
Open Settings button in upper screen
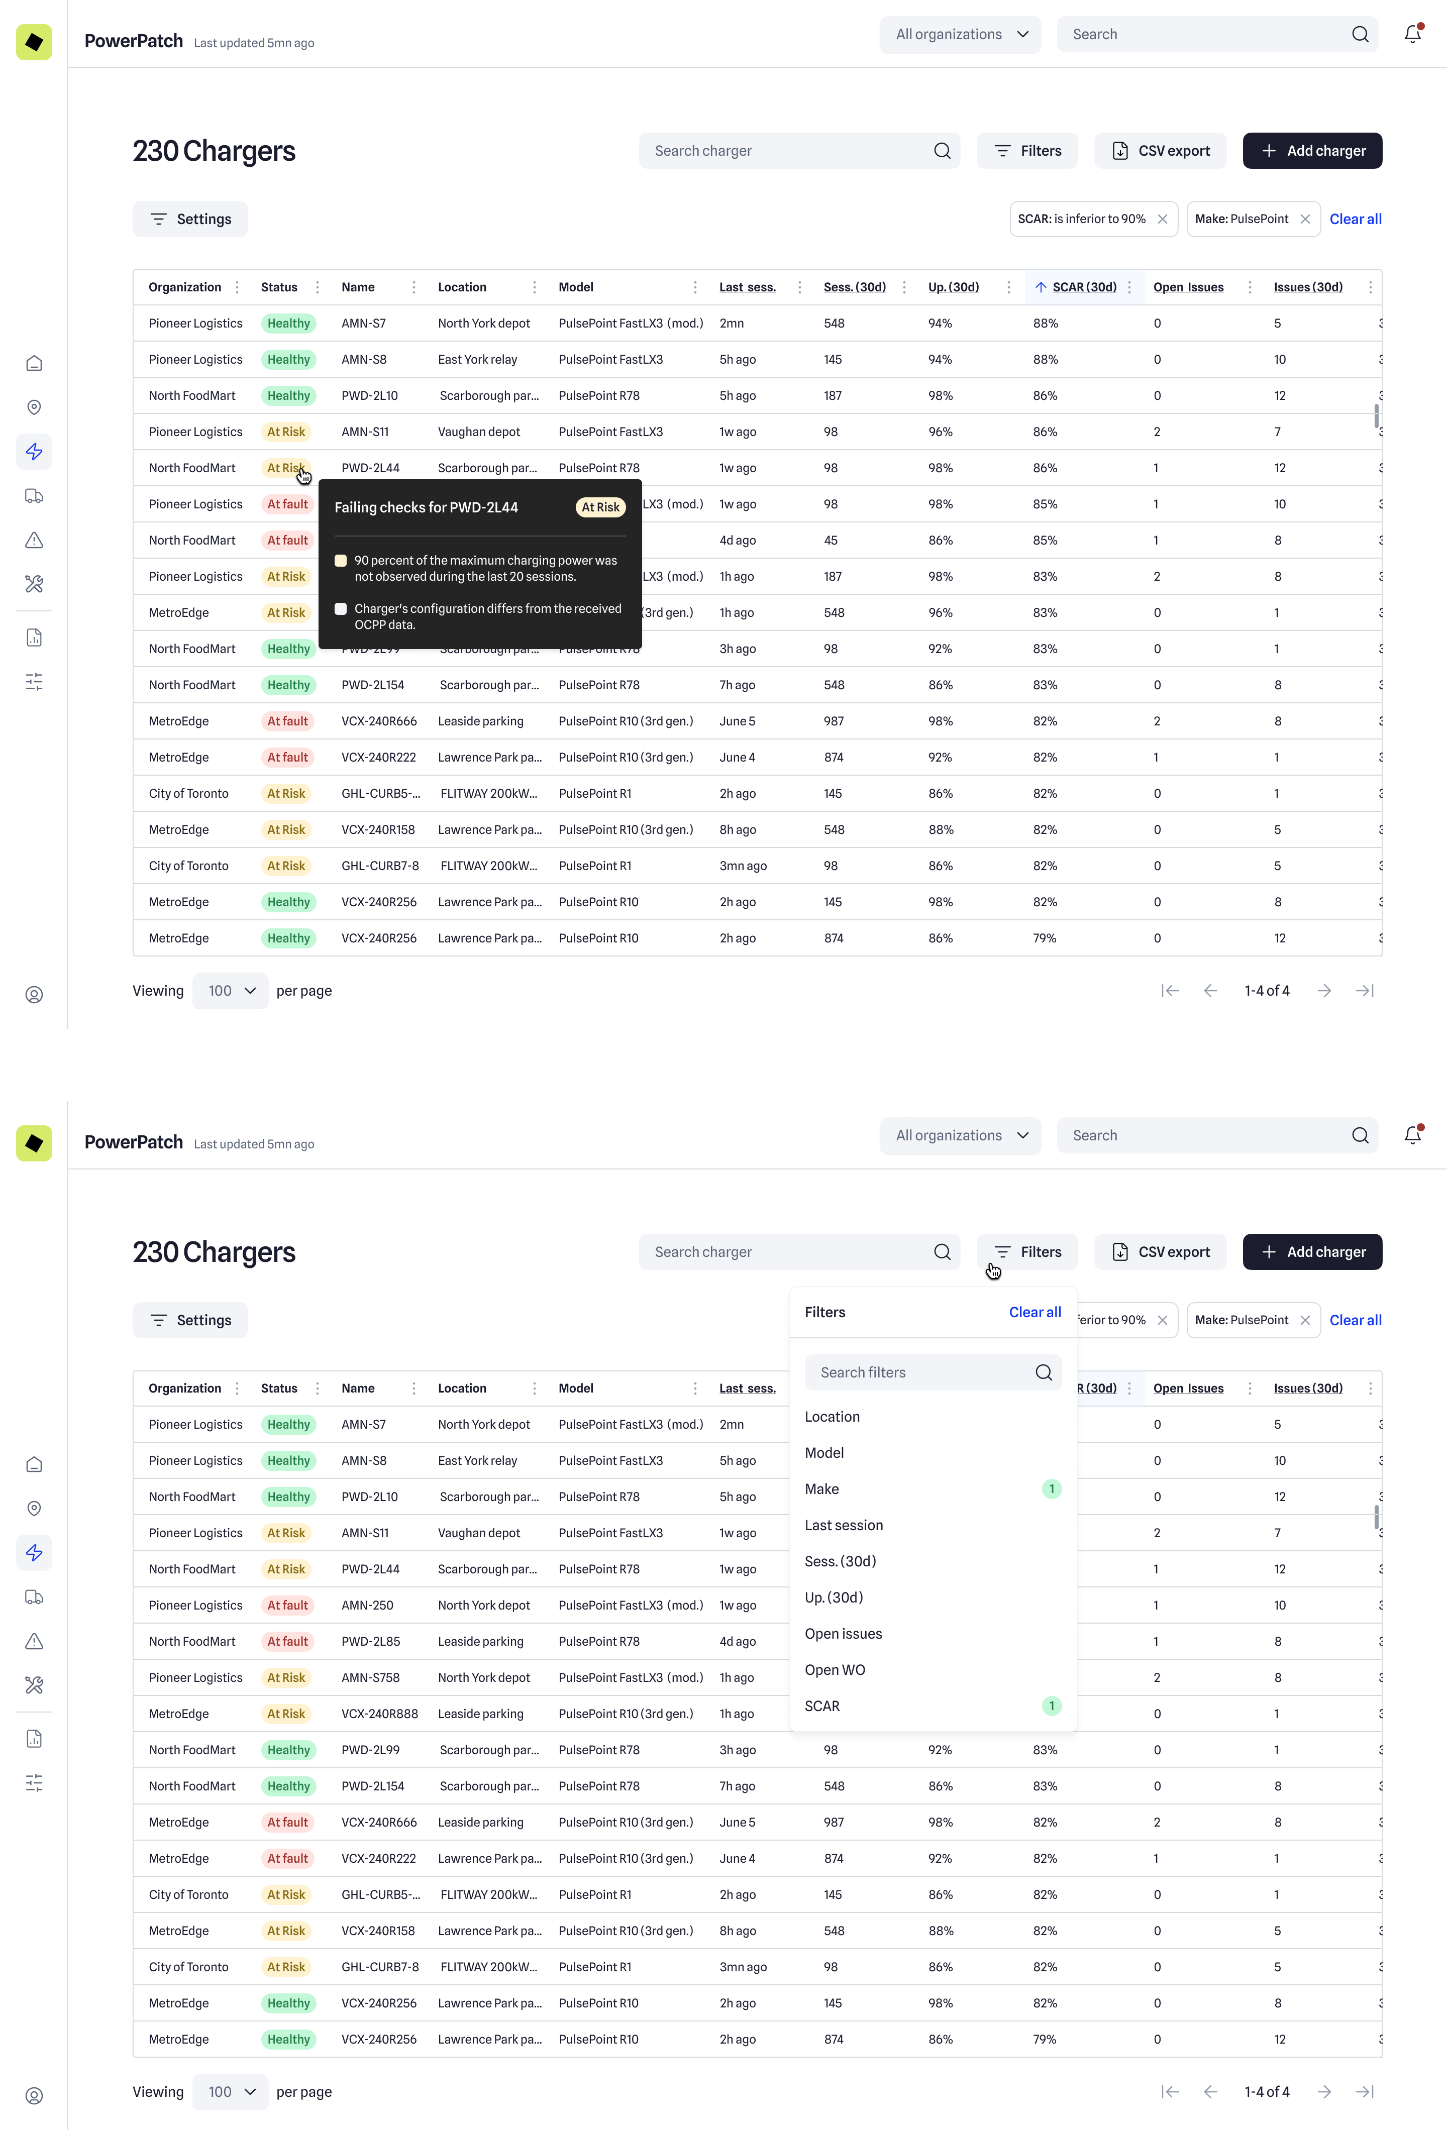(190, 219)
